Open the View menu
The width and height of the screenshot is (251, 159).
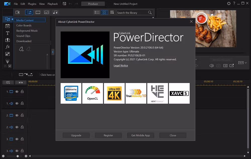(x=42, y=4)
